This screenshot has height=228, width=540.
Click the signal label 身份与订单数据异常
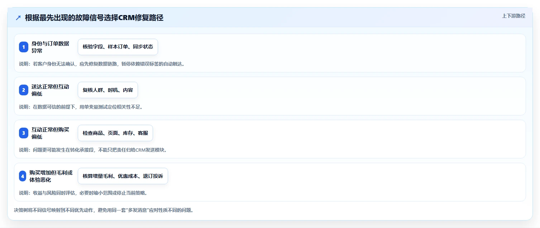click(51, 47)
